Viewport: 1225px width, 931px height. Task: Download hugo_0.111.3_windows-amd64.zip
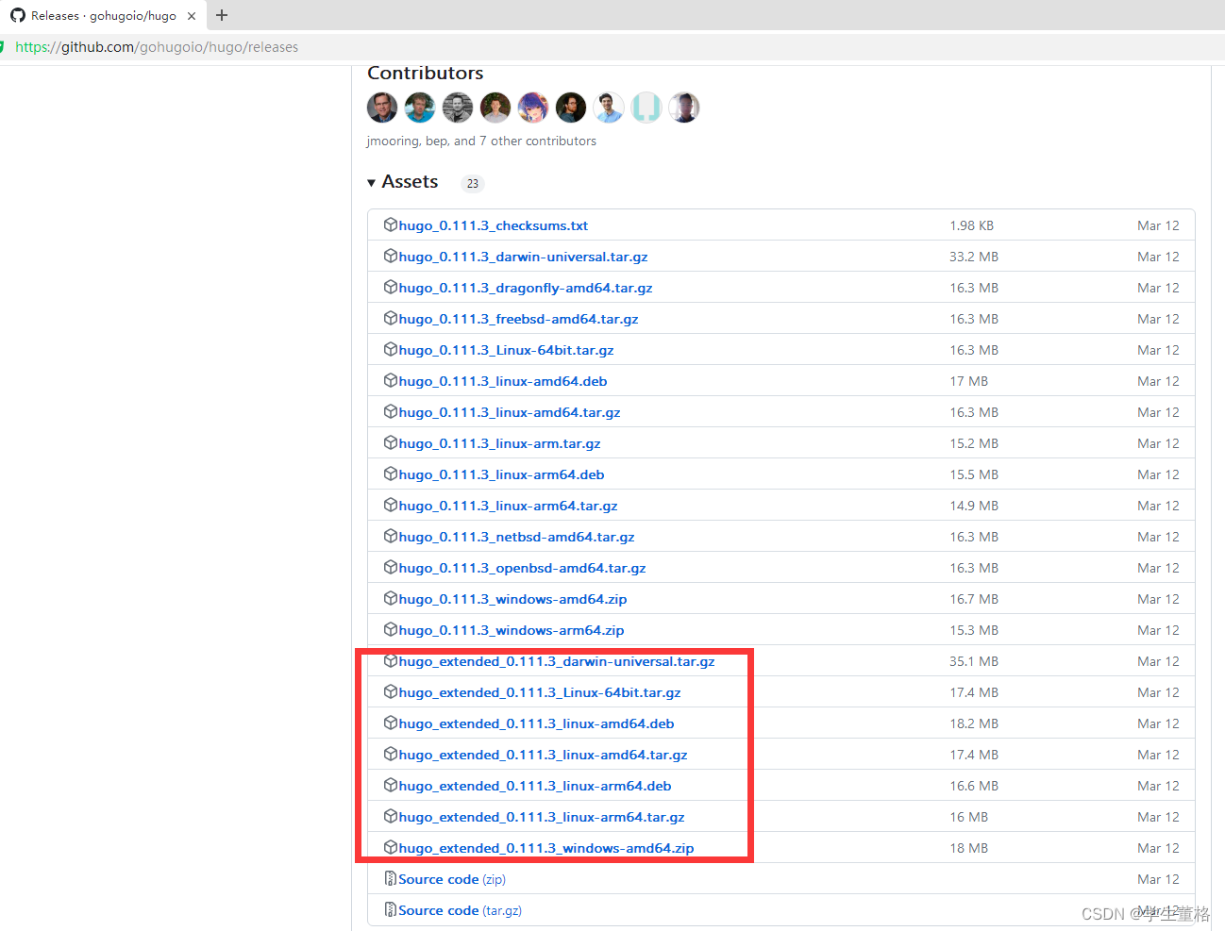click(x=511, y=598)
